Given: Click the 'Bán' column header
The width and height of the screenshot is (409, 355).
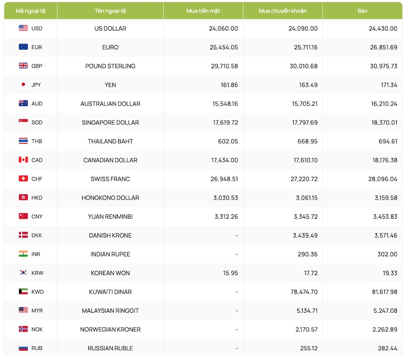Looking at the screenshot, I should [362, 11].
